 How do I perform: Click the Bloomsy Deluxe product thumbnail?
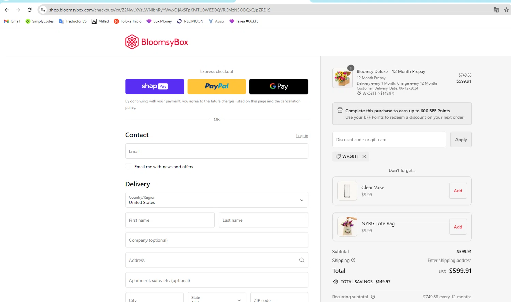pyautogui.click(x=342, y=78)
